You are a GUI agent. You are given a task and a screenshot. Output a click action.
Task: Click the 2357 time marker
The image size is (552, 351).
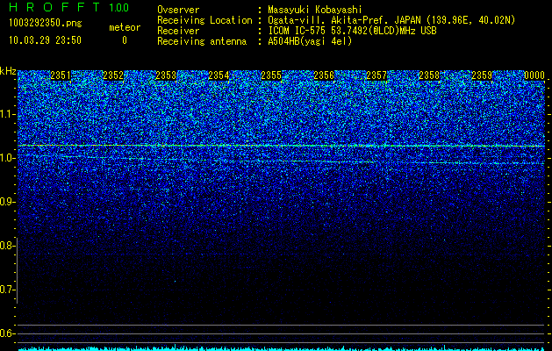point(376,75)
